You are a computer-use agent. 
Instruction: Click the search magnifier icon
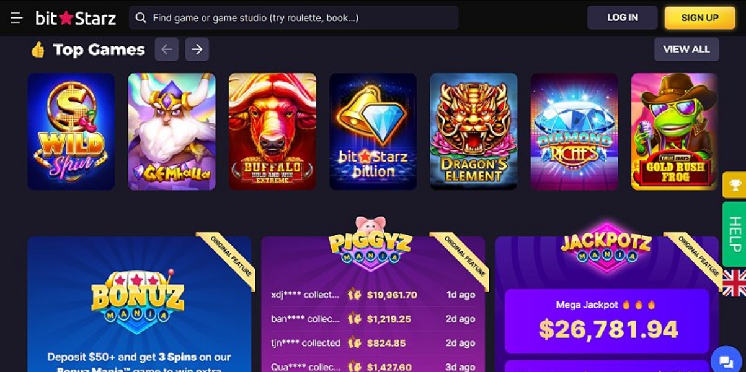[x=141, y=18]
